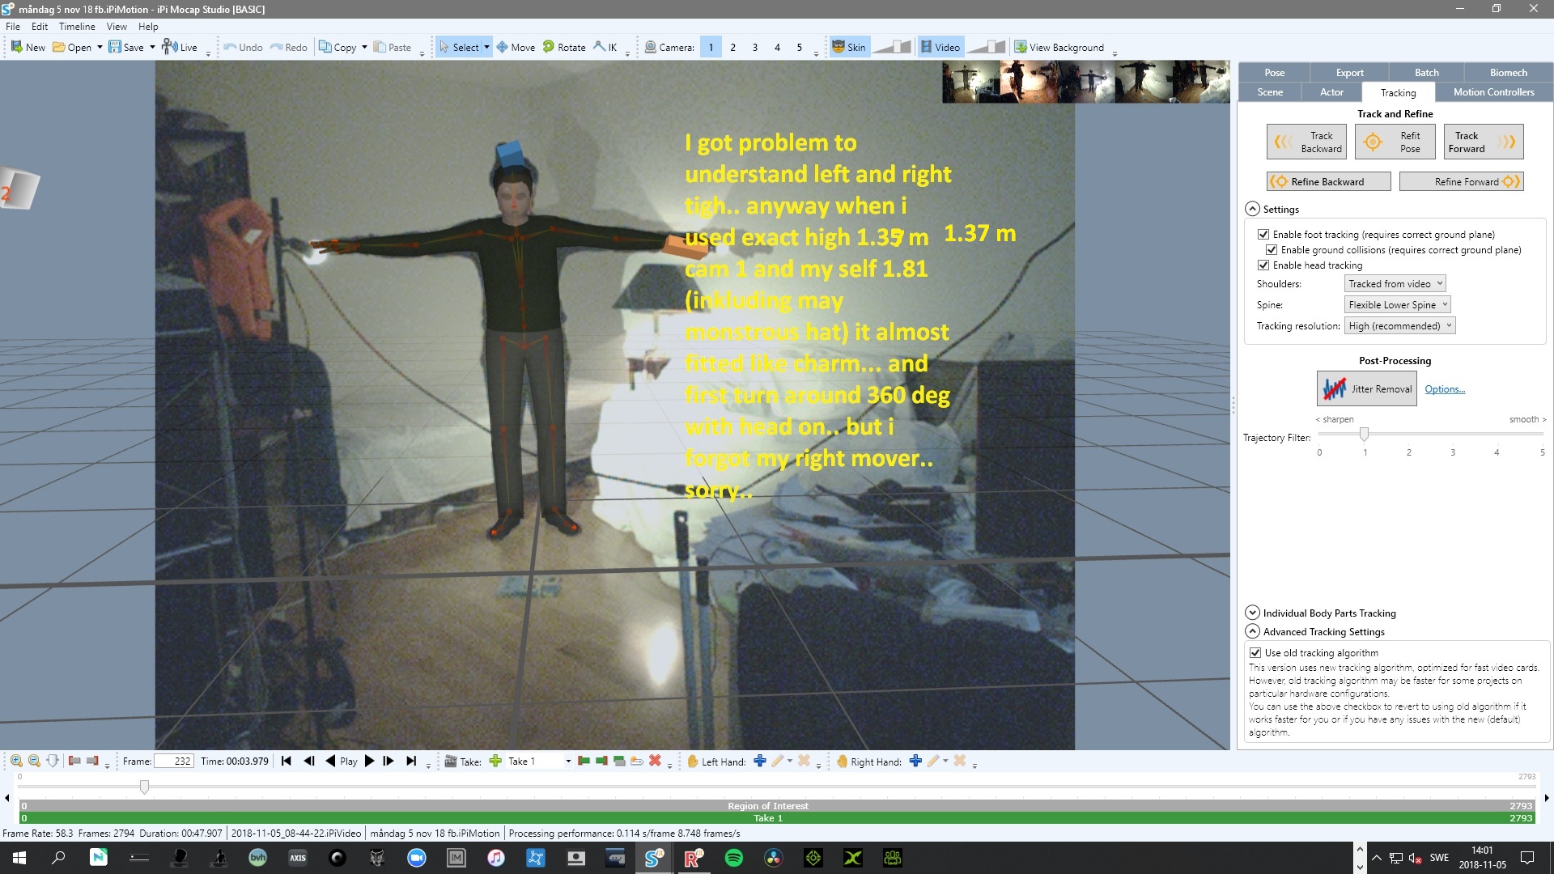Click the Redo toolbar button
The width and height of the screenshot is (1554, 874).
click(289, 47)
